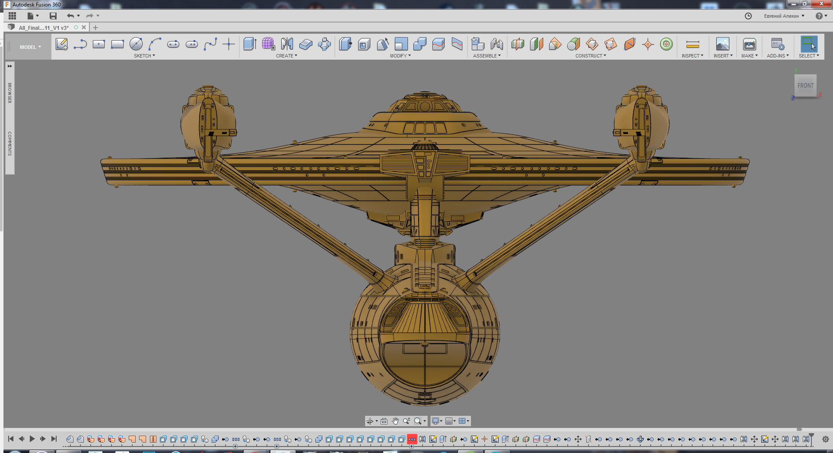Expand the ASSEMBLE menu dropdown
The width and height of the screenshot is (833, 453).
[487, 56]
